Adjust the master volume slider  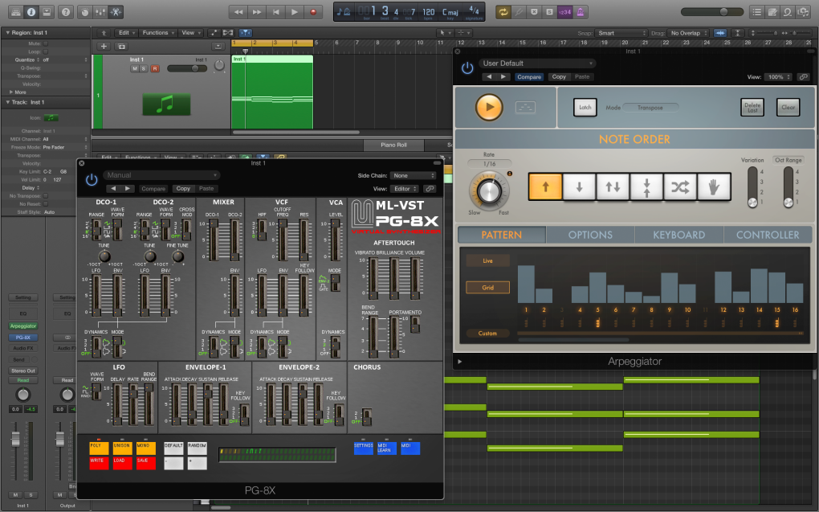pos(712,11)
